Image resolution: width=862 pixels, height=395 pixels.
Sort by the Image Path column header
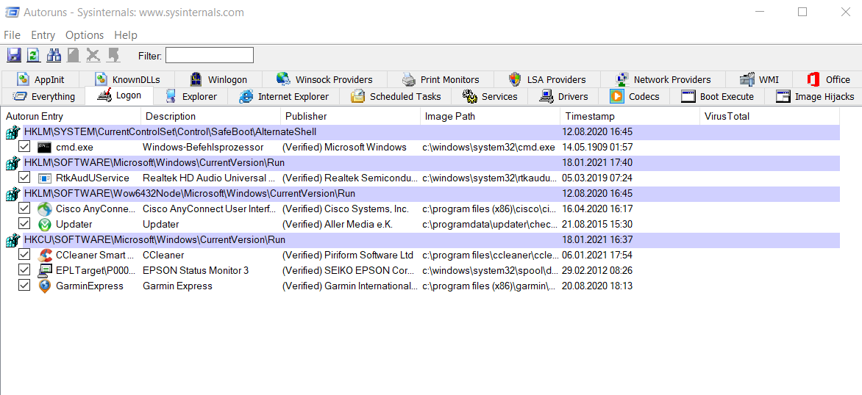click(x=490, y=116)
